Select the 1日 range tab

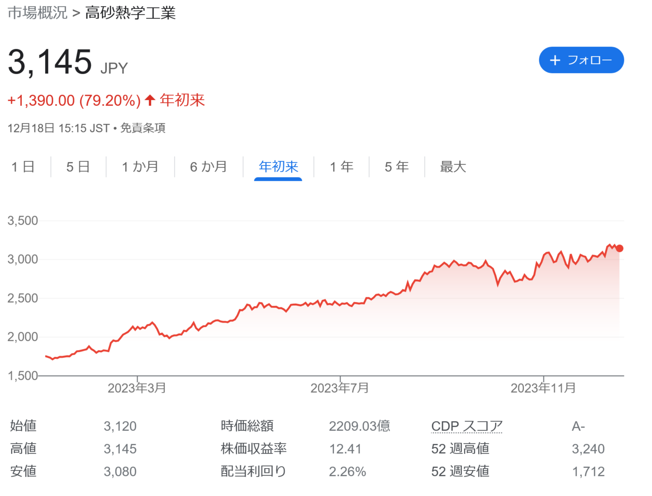coord(23,167)
